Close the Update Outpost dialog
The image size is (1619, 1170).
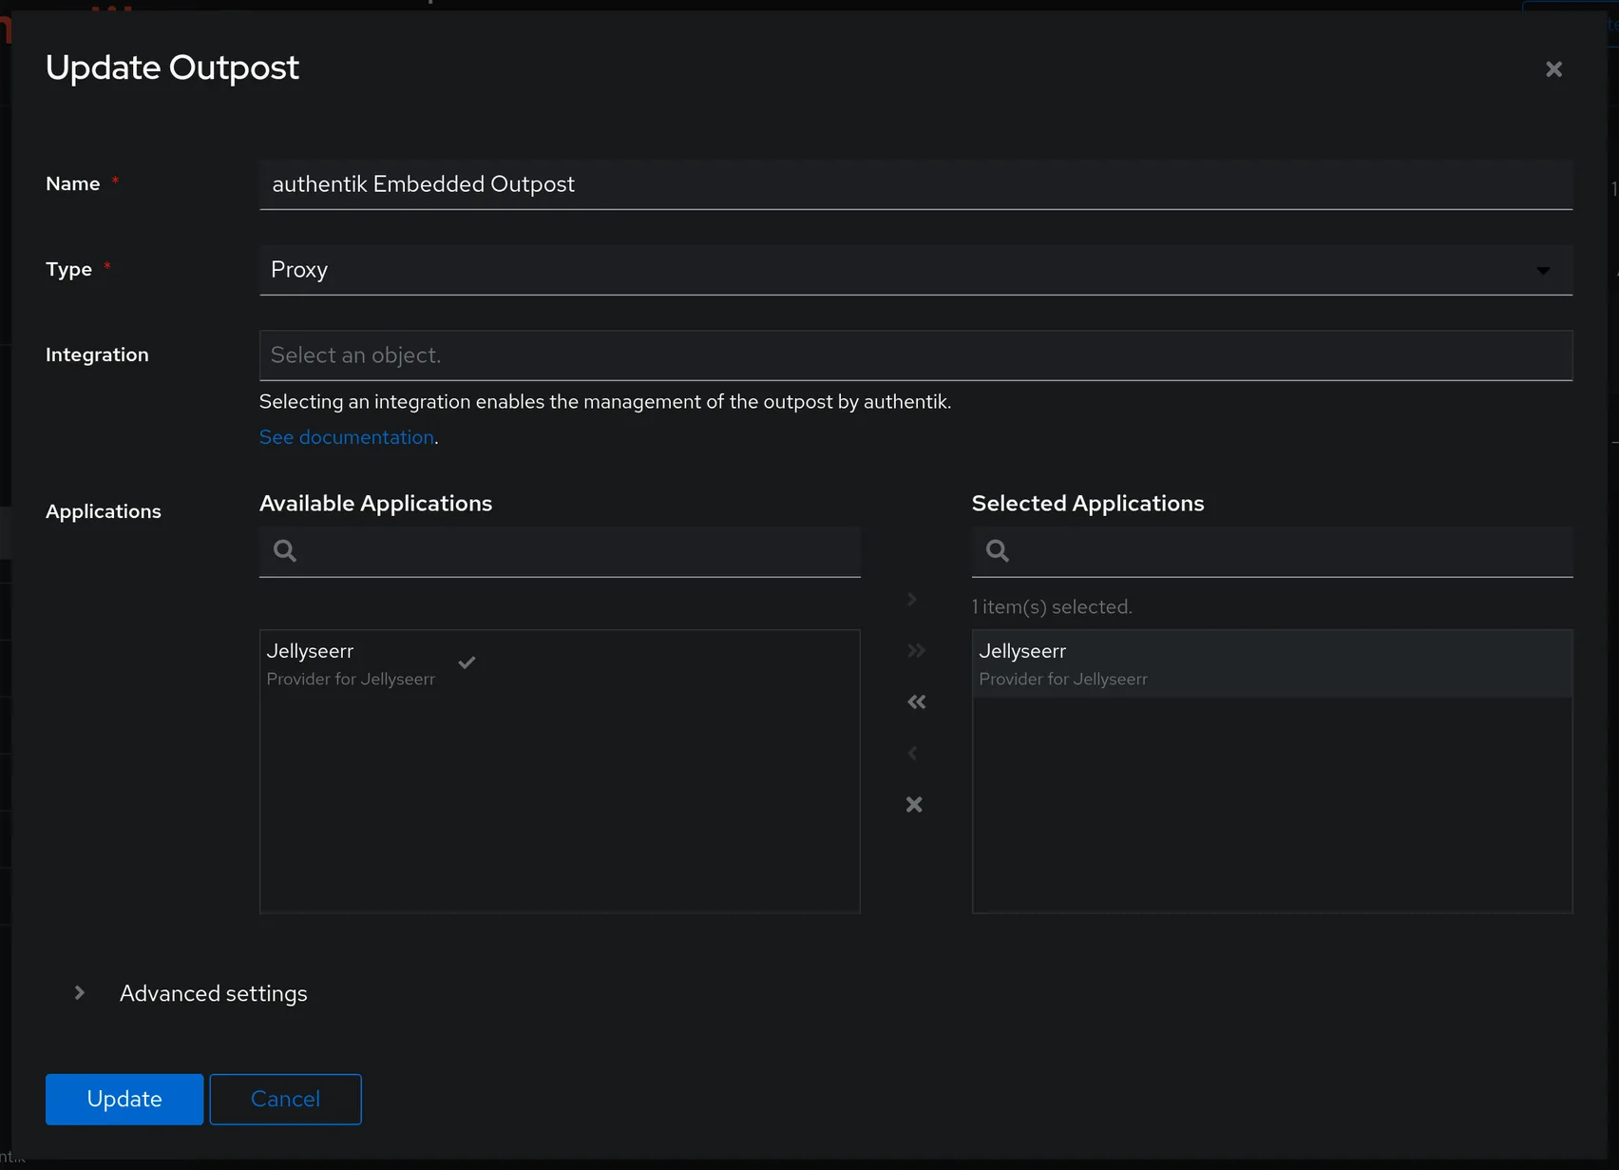pos(1553,69)
